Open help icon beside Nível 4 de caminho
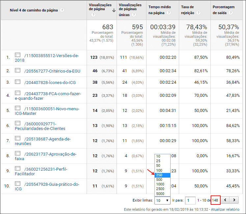 click(x=62, y=10)
